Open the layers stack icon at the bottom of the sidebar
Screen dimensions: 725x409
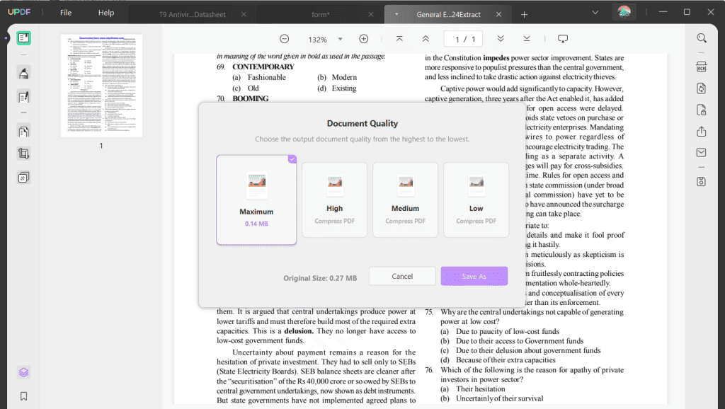23,372
